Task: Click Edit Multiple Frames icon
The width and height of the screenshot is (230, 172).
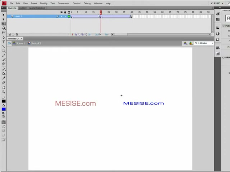Action: click(x=82, y=34)
